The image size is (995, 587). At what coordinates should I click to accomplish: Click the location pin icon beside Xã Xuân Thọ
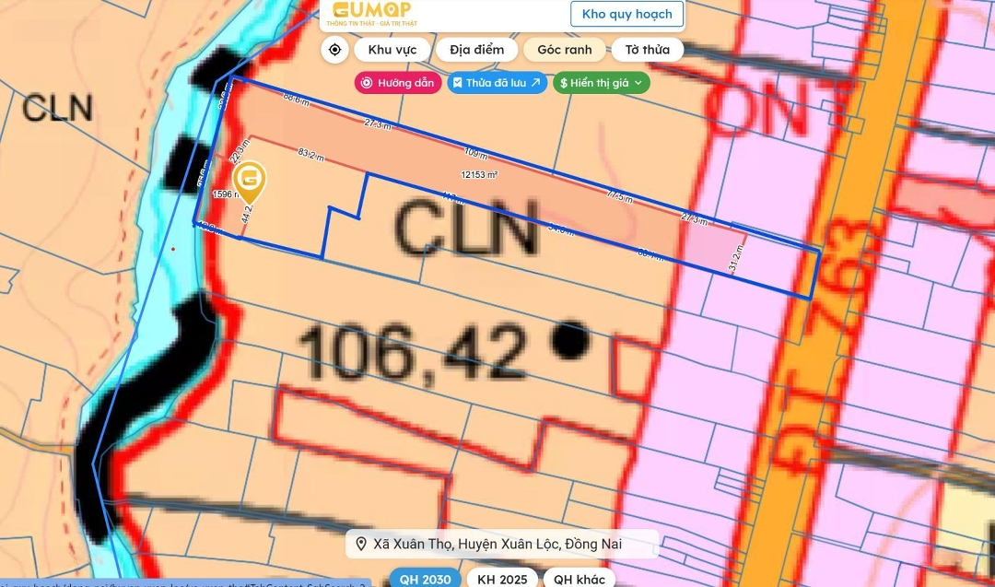[361, 545]
